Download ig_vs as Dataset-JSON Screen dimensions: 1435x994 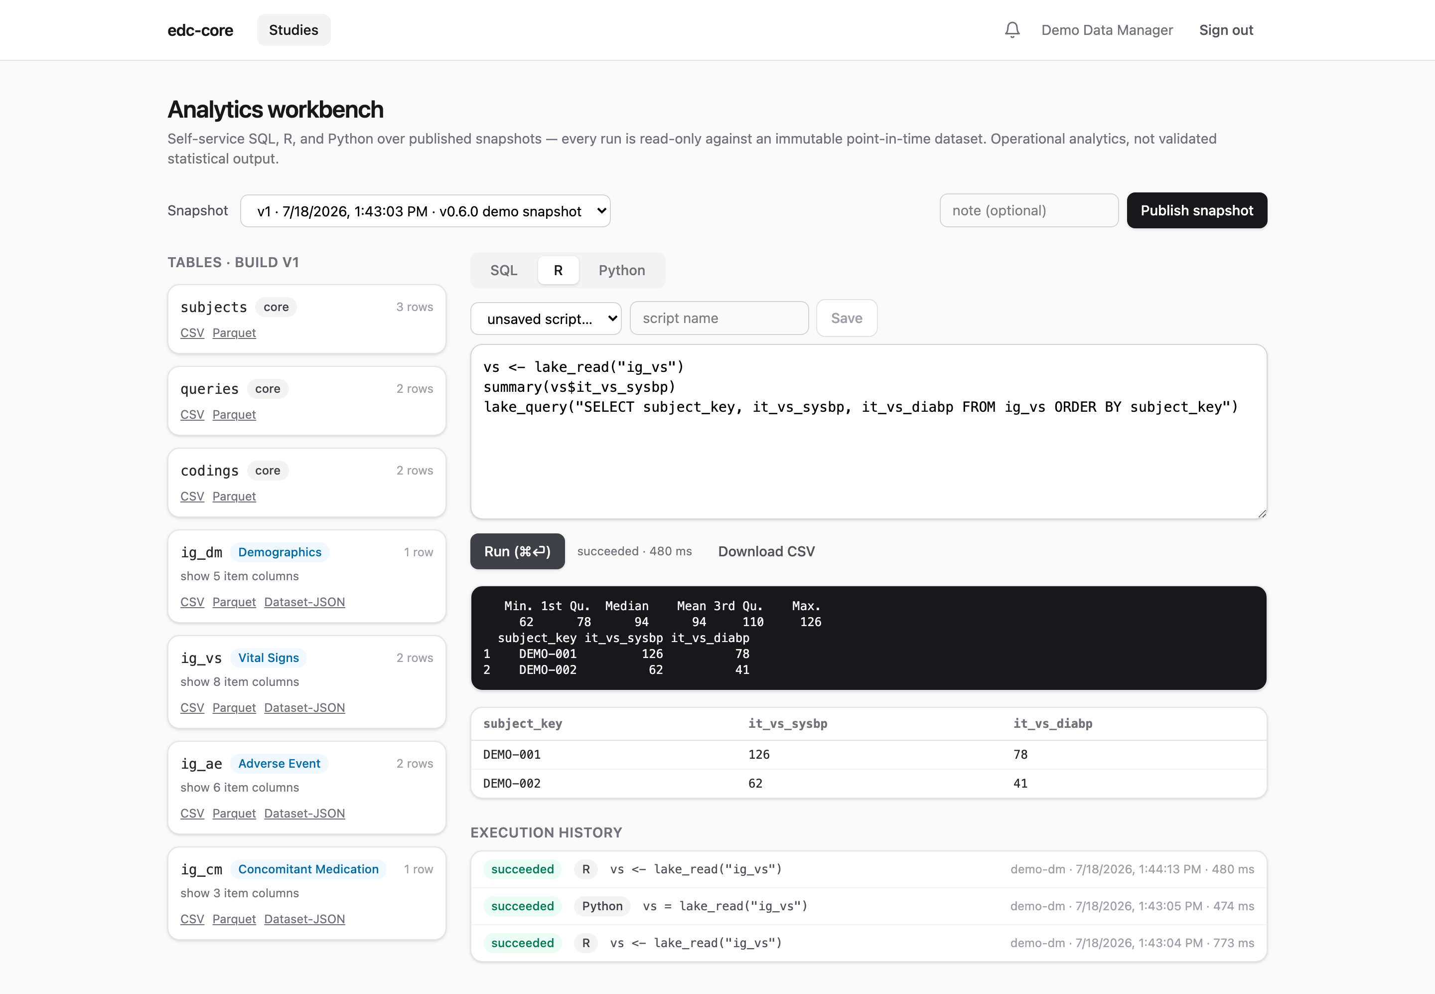coord(304,707)
